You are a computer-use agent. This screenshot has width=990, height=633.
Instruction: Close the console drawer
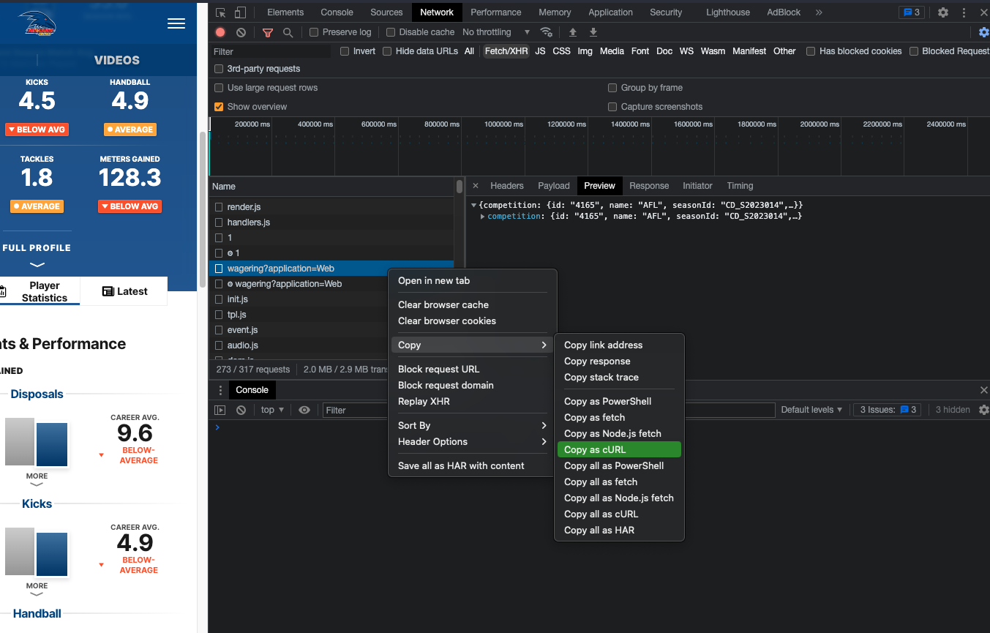pyautogui.click(x=984, y=390)
